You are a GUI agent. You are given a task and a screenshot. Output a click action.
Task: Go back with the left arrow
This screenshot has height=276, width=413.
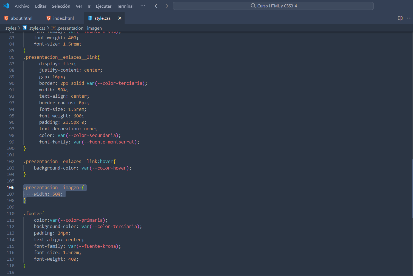pyautogui.click(x=157, y=6)
